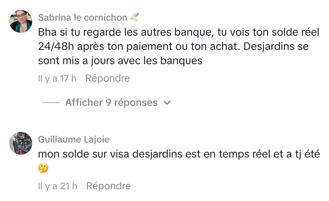Click the comment line starting "Bha si tu regarde"
Image resolution: width=329 pixels, height=201 pixels.
tap(178, 32)
